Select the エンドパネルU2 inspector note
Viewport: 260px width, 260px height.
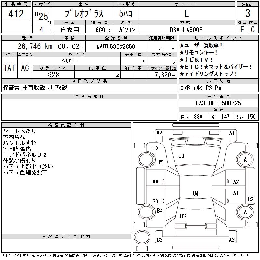25,155
